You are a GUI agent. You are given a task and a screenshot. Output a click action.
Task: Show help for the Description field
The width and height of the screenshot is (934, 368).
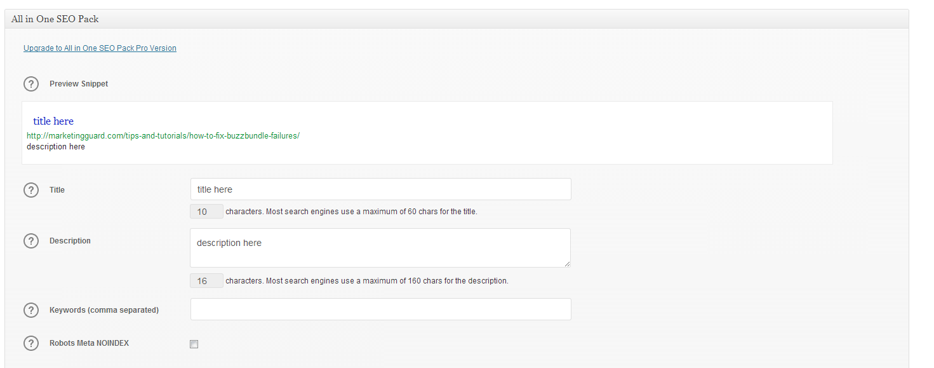click(31, 241)
